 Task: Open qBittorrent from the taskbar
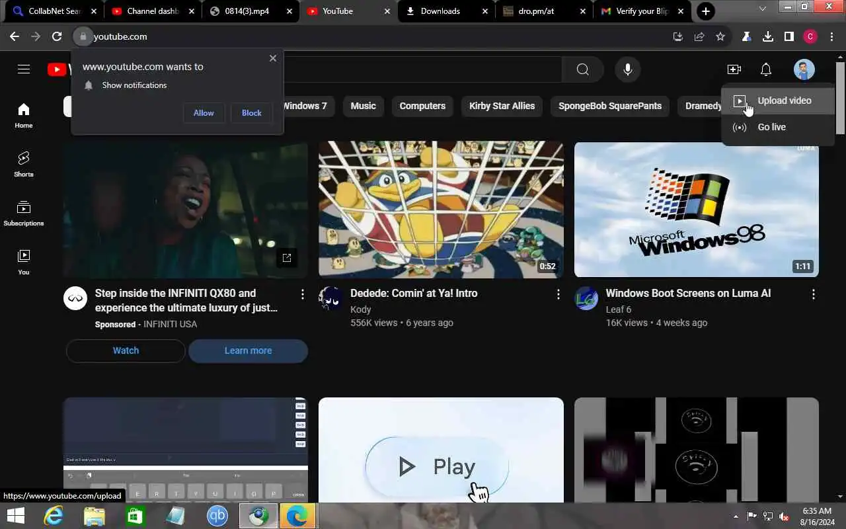(217, 516)
